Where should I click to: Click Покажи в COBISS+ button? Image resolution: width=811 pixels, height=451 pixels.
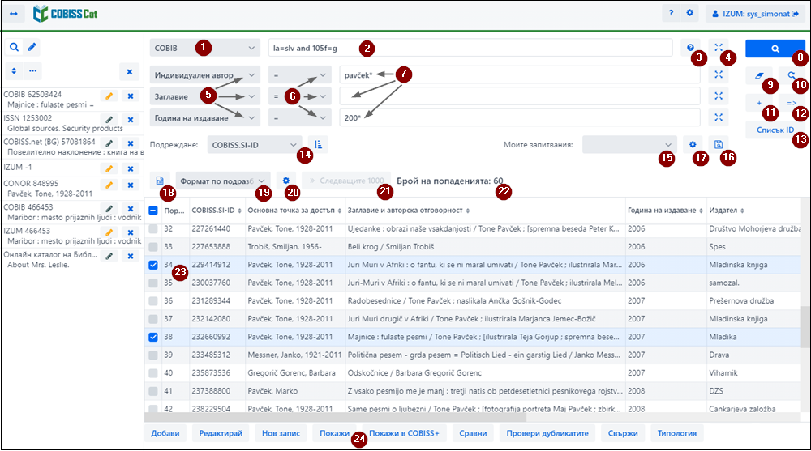pyautogui.click(x=404, y=433)
